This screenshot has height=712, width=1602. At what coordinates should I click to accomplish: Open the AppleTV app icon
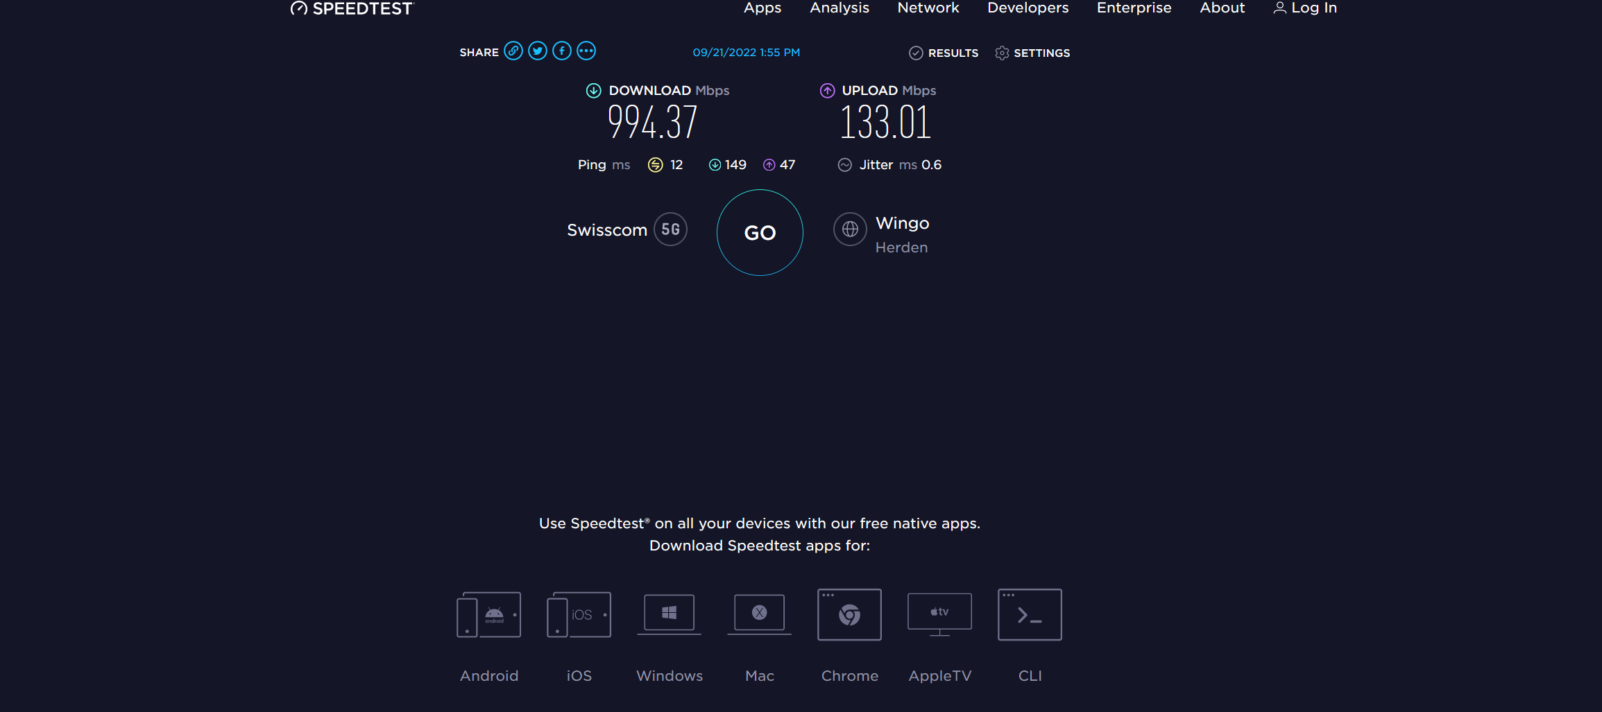pyautogui.click(x=940, y=614)
